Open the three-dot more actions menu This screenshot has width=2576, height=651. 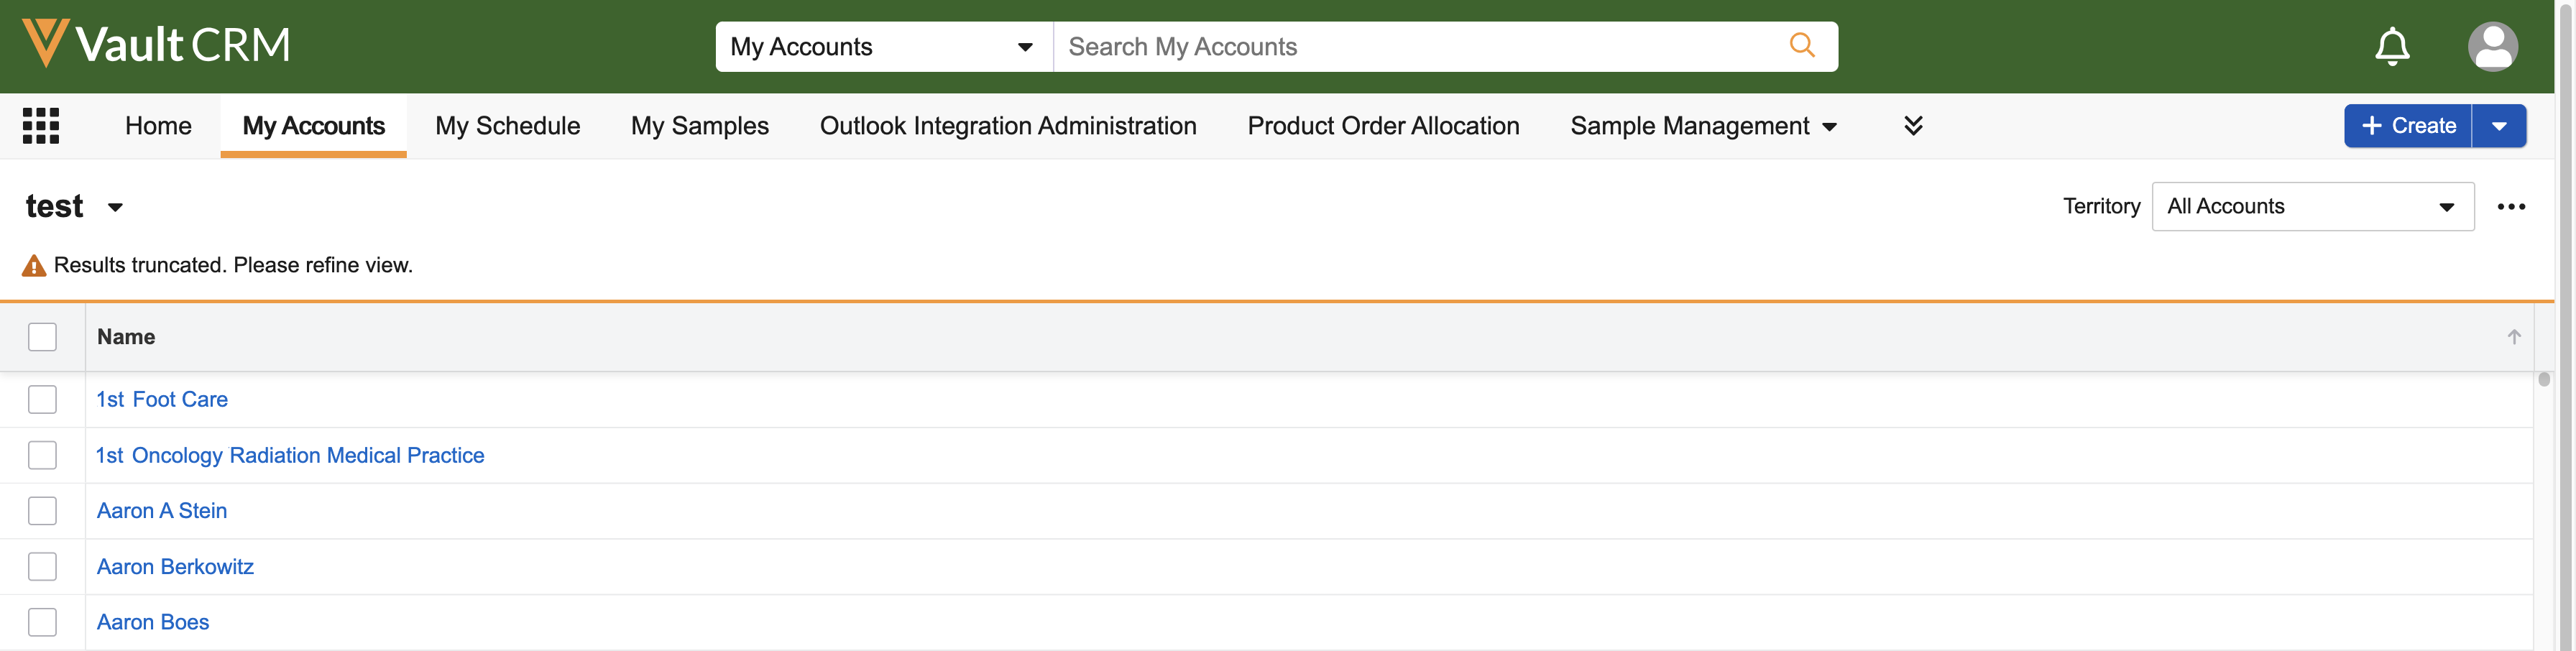click(x=2510, y=207)
